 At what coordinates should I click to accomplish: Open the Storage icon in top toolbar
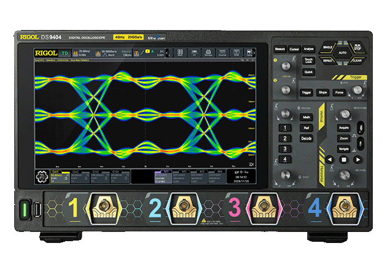click(x=208, y=53)
